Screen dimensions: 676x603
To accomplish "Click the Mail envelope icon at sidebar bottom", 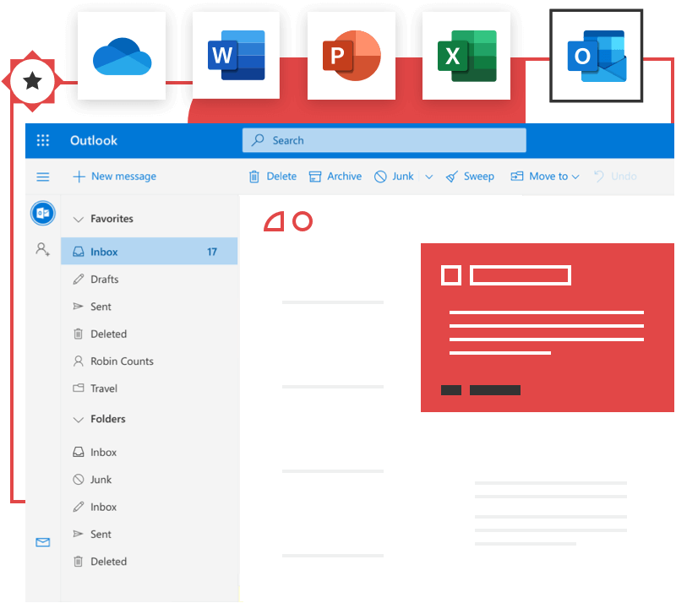I will pyautogui.click(x=43, y=542).
